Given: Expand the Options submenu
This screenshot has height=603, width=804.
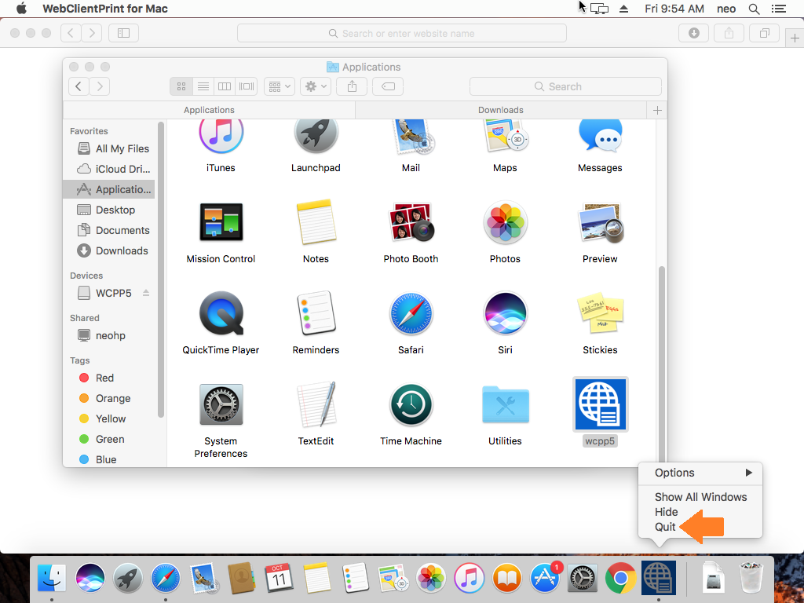Looking at the screenshot, I should 700,473.
